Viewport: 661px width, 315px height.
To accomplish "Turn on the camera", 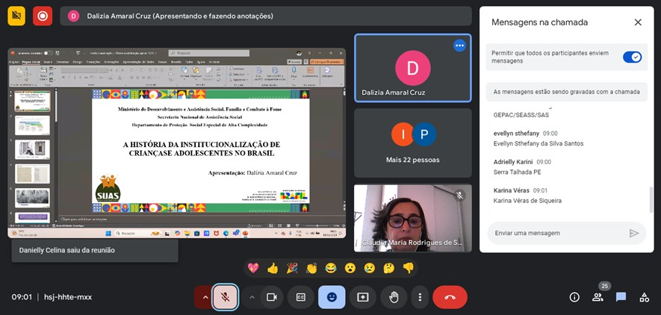I will coord(272,297).
